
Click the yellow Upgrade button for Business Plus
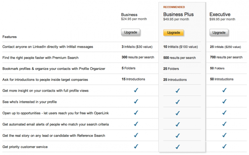pos(174,33)
